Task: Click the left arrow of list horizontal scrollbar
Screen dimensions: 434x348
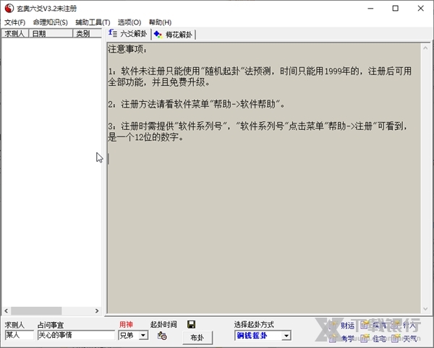Action: click(x=6, y=310)
